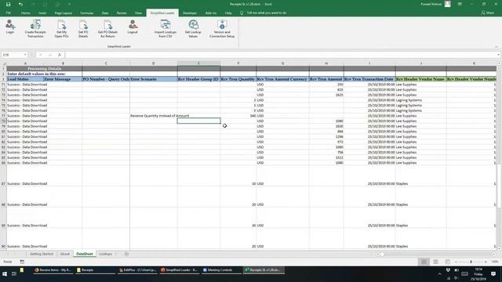Click the Undo arrow in title bar
This screenshot has height=282, width=502.
20,4
